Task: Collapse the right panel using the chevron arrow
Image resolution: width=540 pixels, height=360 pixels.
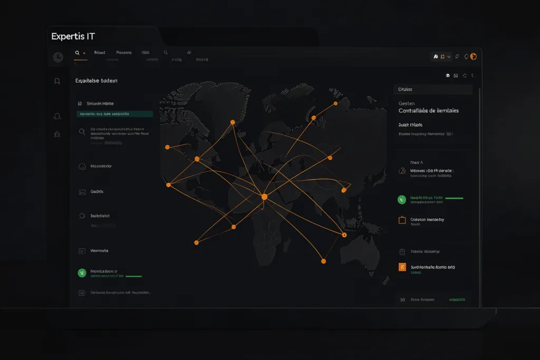Action: point(472,75)
